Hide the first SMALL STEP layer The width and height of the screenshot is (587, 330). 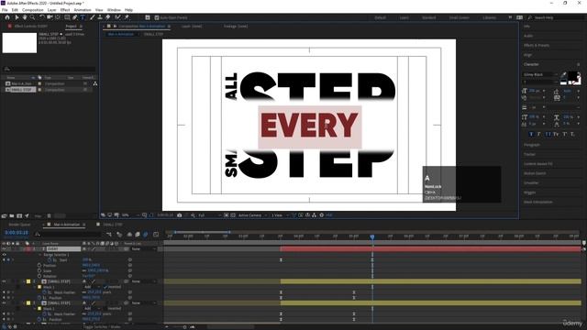pos(4,281)
